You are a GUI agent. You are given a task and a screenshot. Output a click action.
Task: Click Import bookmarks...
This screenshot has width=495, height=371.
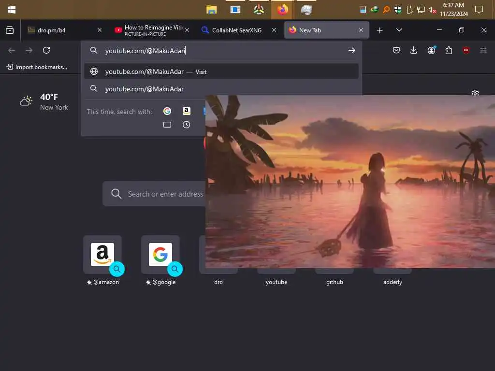37,67
